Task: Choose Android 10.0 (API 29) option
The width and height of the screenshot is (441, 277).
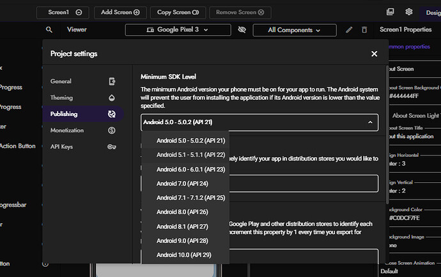Action: tap(185, 255)
